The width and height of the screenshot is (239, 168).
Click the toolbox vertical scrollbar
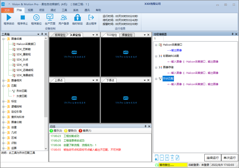46,89
